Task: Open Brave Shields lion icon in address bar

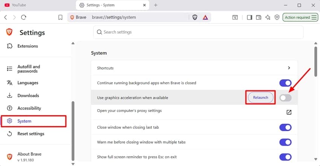Action: [x=195, y=17]
